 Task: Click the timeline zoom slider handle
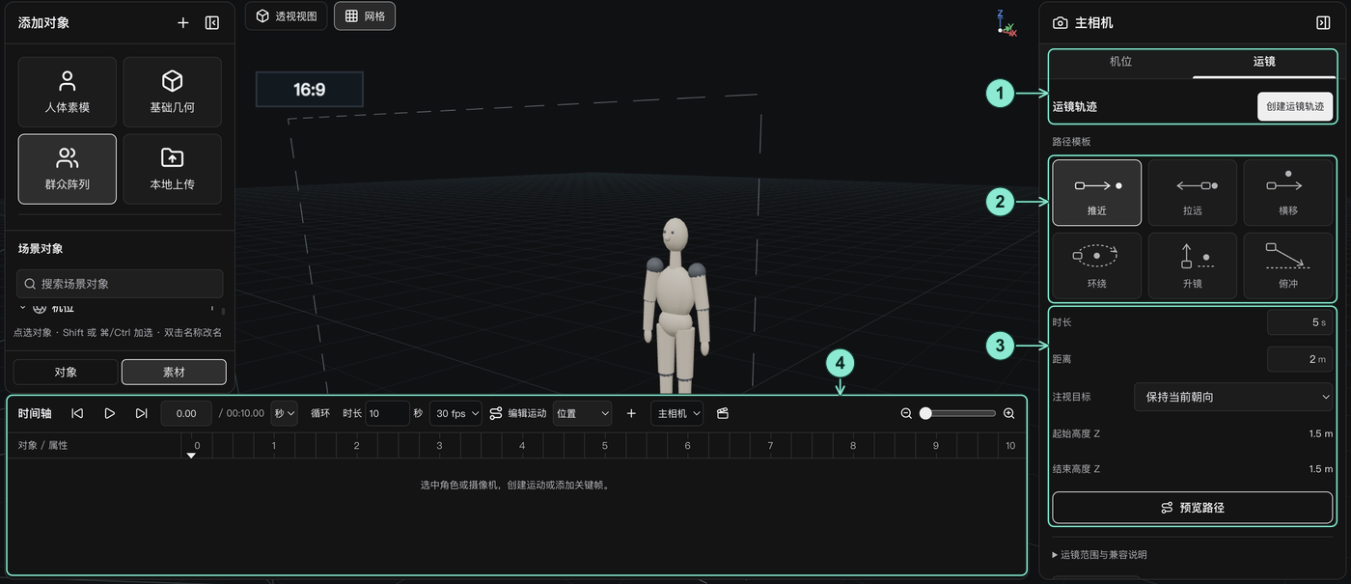(925, 413)
